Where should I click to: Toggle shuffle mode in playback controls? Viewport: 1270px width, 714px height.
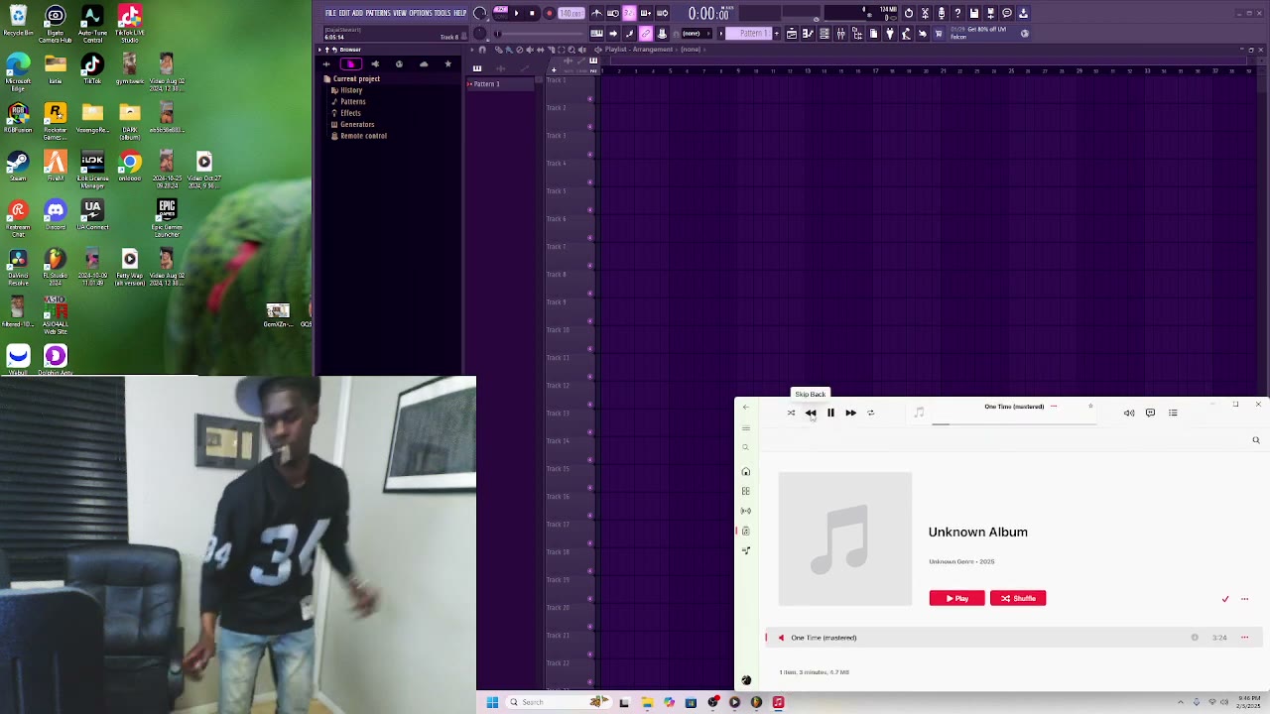click(791, 413)
